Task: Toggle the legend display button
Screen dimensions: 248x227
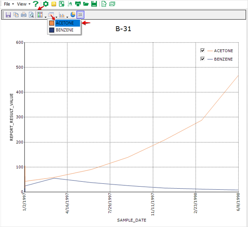Action: (x=80, y=15)
